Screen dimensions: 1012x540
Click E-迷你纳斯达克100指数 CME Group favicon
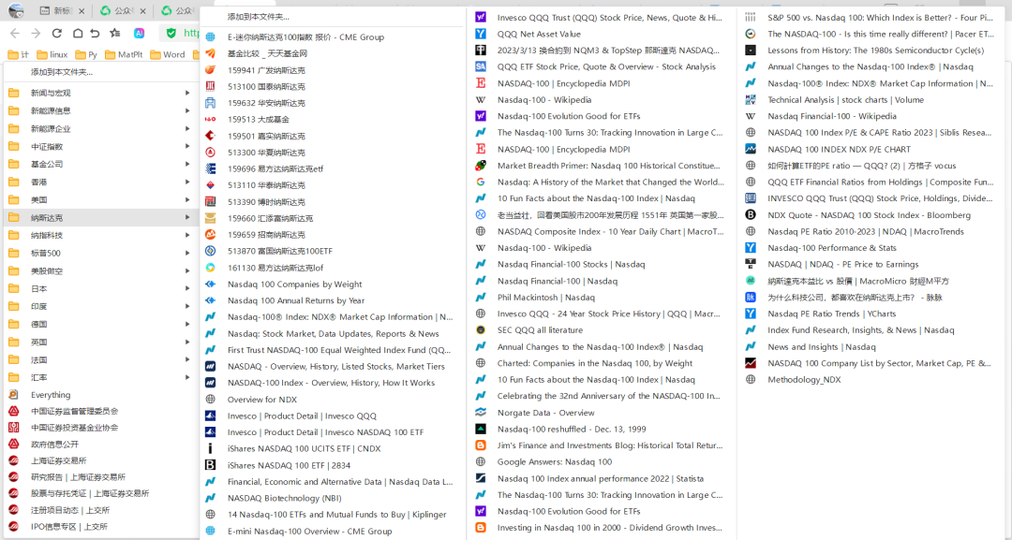pyautogui.click(x=211, y=37)
